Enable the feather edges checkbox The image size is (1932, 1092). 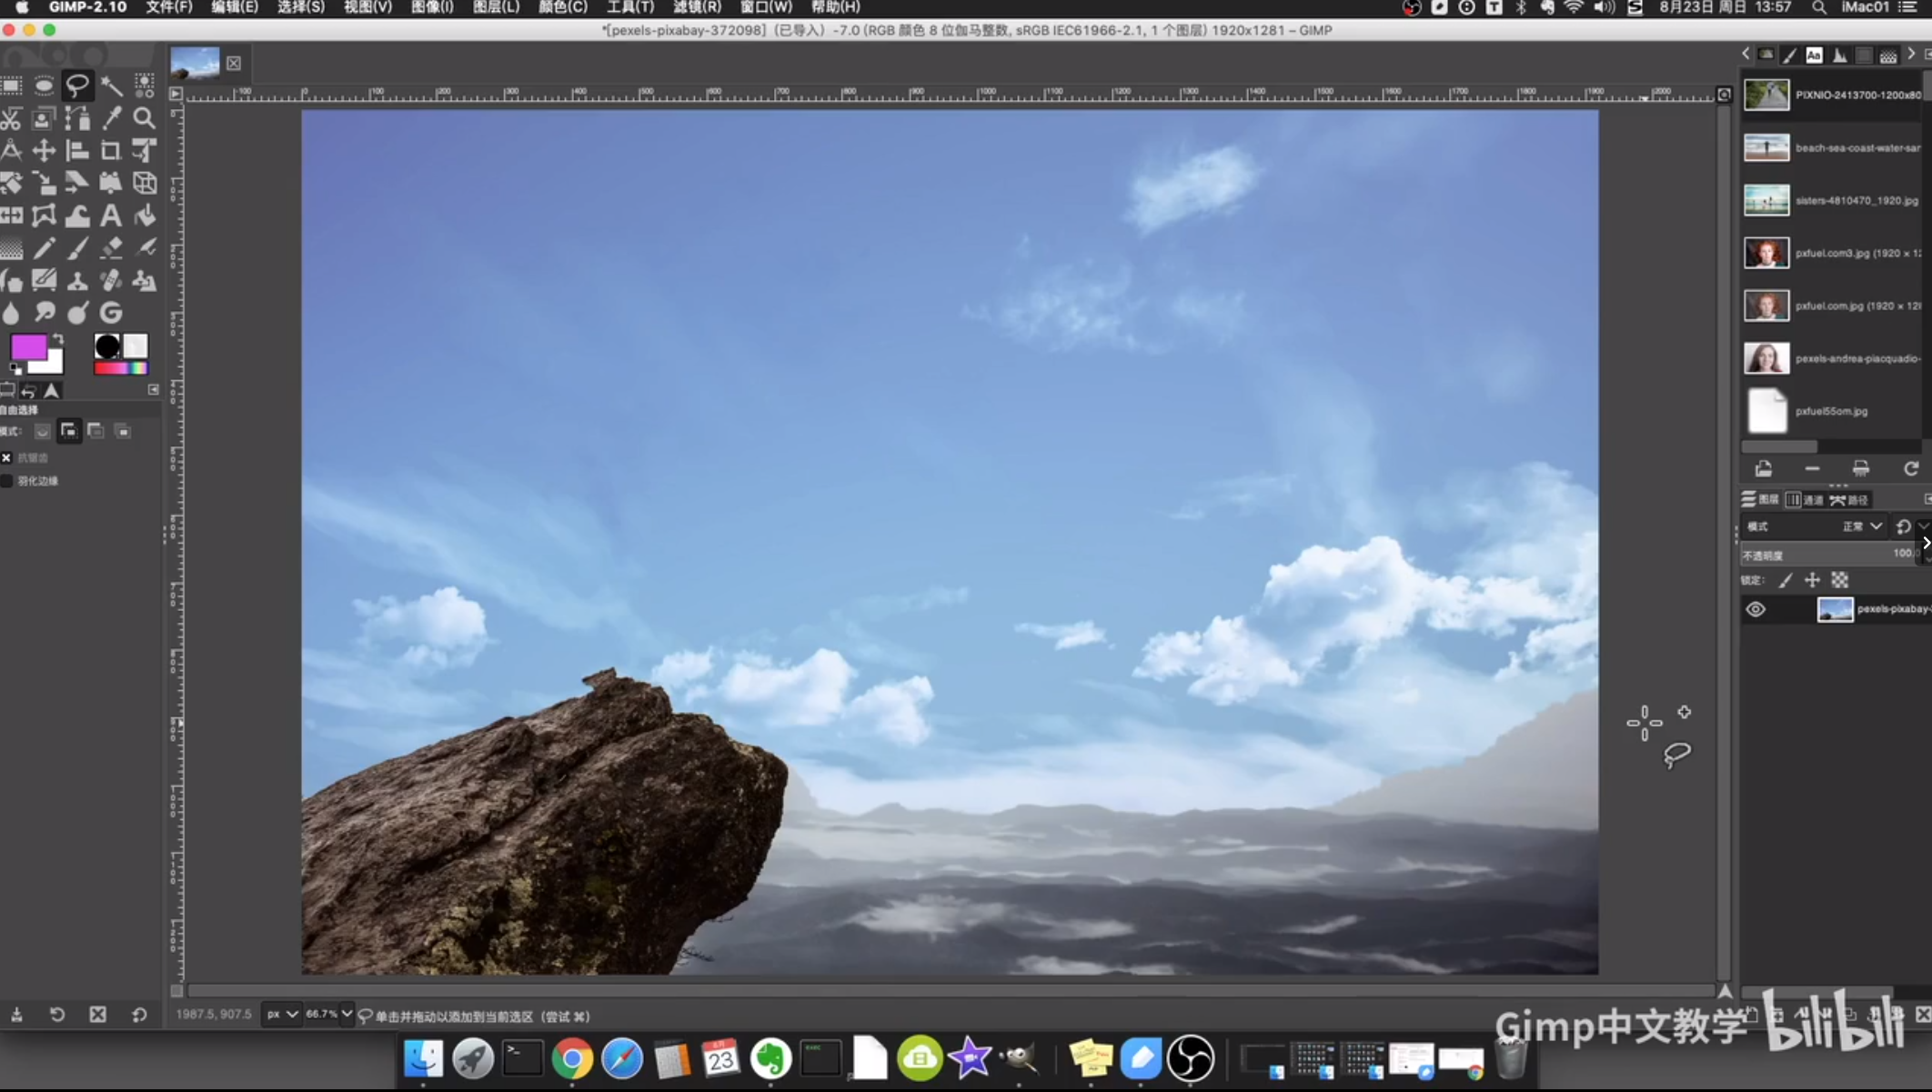[6, 481]
